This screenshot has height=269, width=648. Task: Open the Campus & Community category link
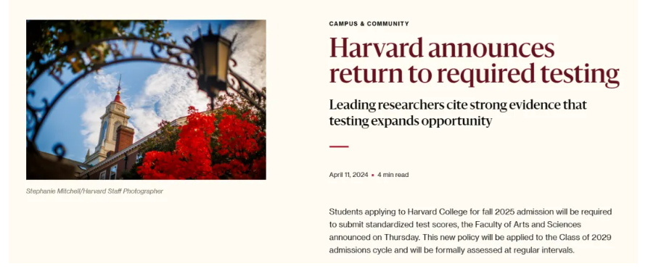(369, 24)
